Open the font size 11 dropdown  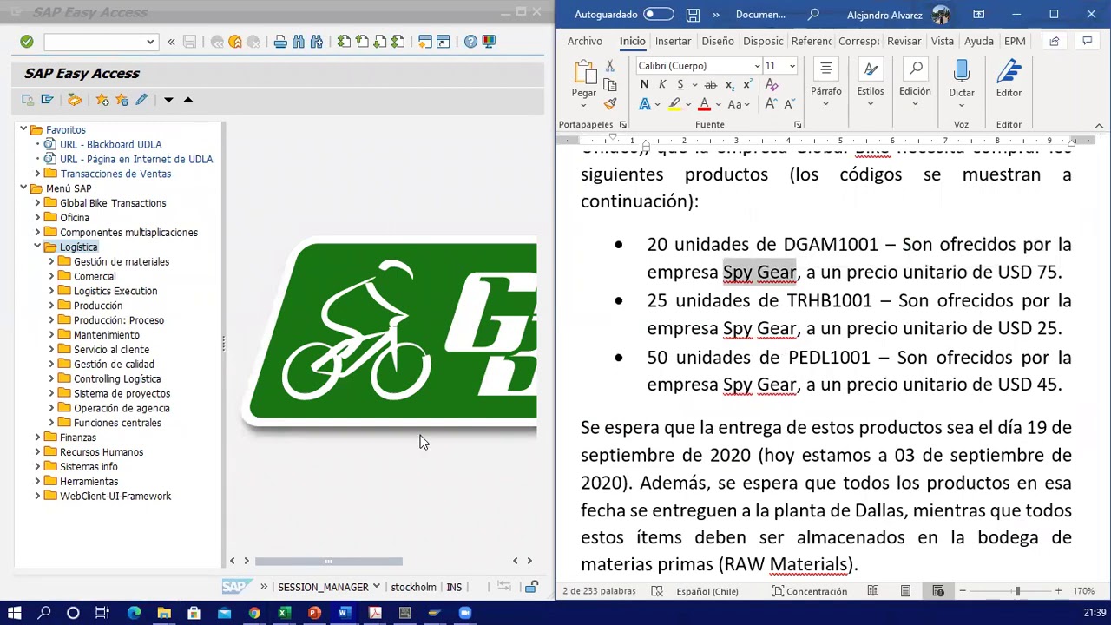pyautogui.click(x=792, y=66)
